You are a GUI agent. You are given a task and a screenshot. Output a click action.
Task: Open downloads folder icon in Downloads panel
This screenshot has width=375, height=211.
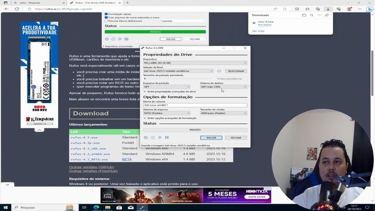(x=304, y=15)
